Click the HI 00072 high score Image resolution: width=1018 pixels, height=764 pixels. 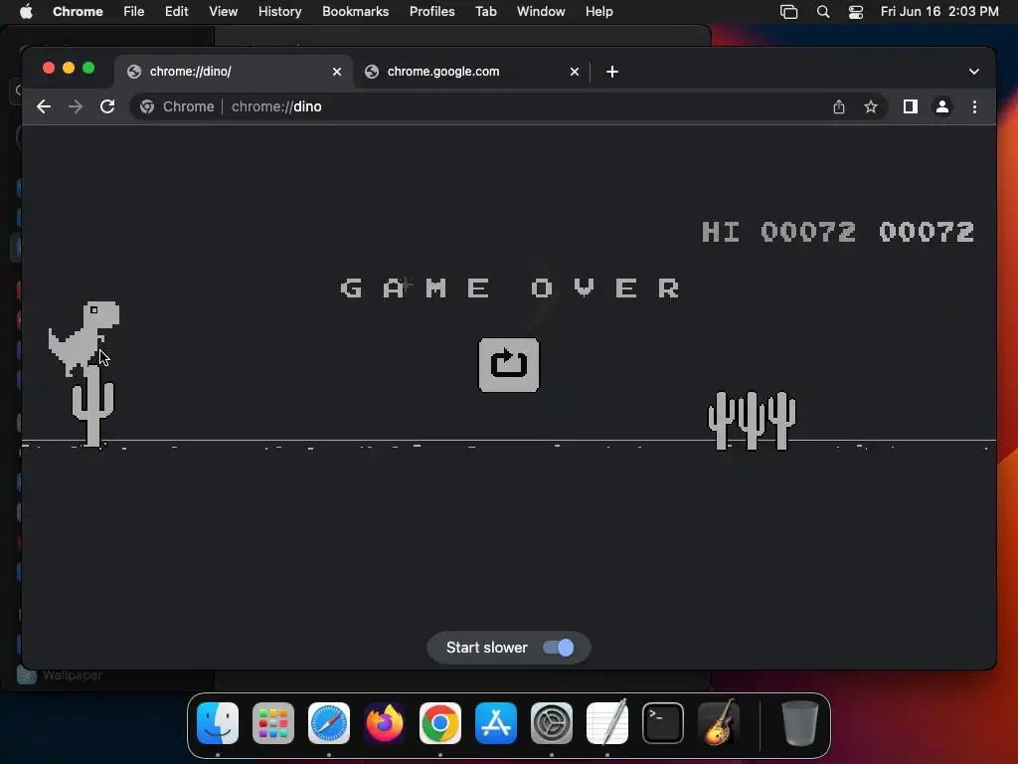778,232
